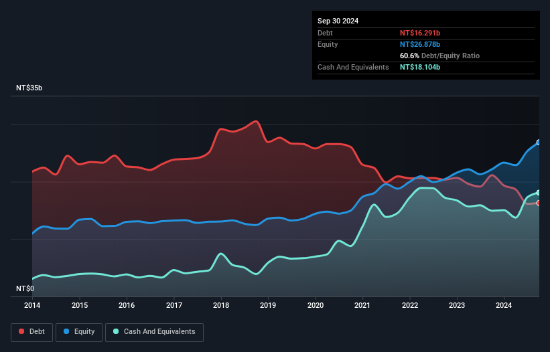Image resolution: width=550 pixels, height=352 pixels.
Task: Toggle the Debt series legend button
Action: click(32, 332)
